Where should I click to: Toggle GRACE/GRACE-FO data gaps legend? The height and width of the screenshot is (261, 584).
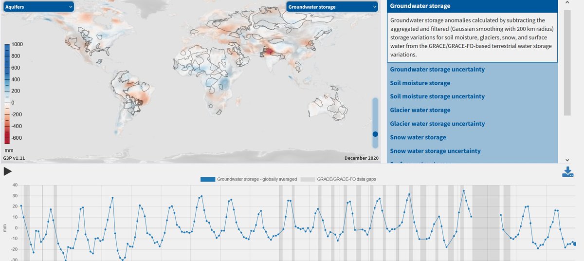tap(338, 179)
